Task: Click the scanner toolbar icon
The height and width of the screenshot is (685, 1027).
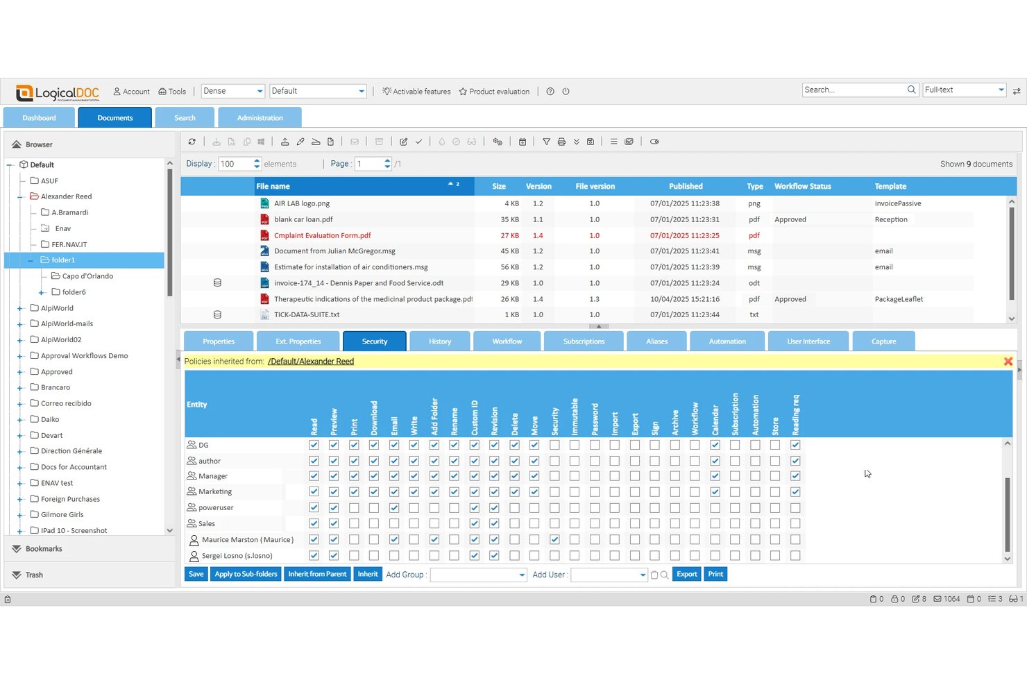Action: tap(316, 142)
